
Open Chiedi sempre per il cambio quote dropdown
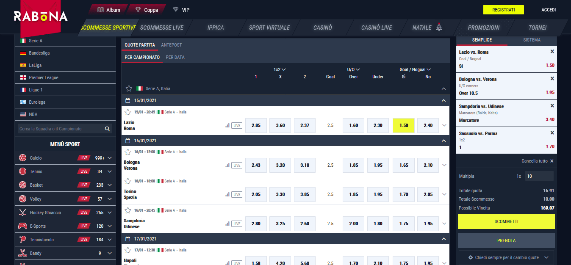point(506,257)
